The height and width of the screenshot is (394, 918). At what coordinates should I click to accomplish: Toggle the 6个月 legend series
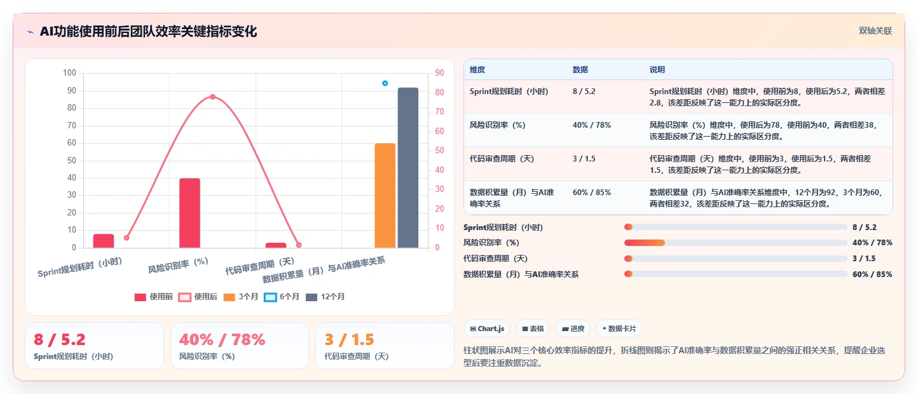click(x=282, y=297)
